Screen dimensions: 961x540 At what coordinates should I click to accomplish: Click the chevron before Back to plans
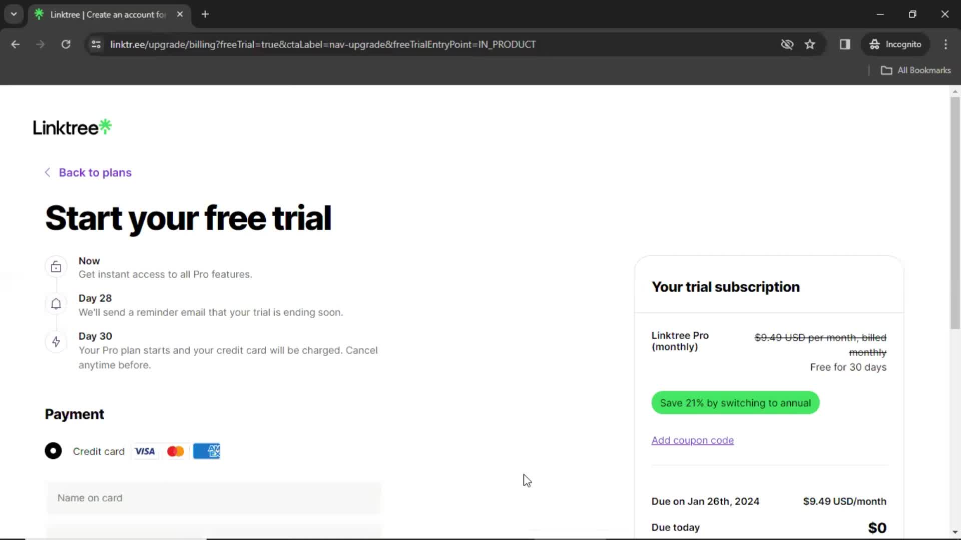click(48, 172)
